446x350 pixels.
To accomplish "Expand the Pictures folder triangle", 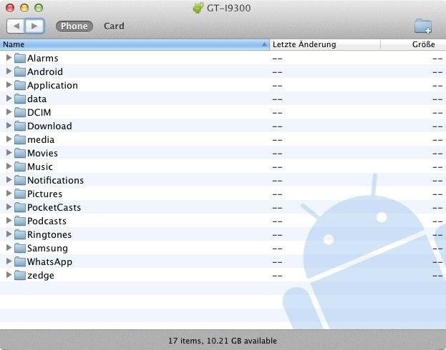I will point(9,194).
